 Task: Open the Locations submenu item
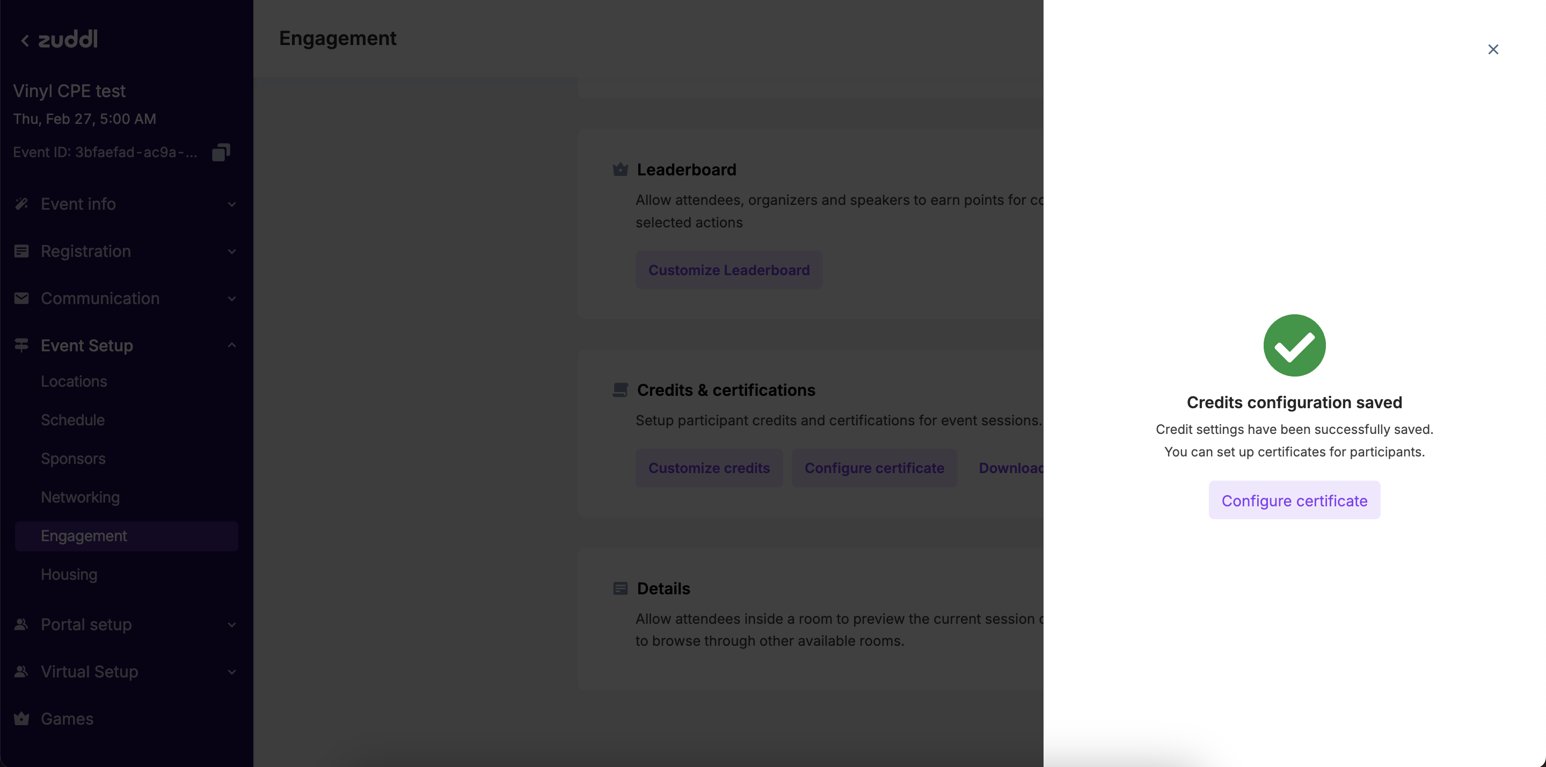74,381
